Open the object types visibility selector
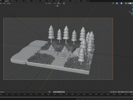The width and height of the screenshot is (133, 100). point(113,3)
